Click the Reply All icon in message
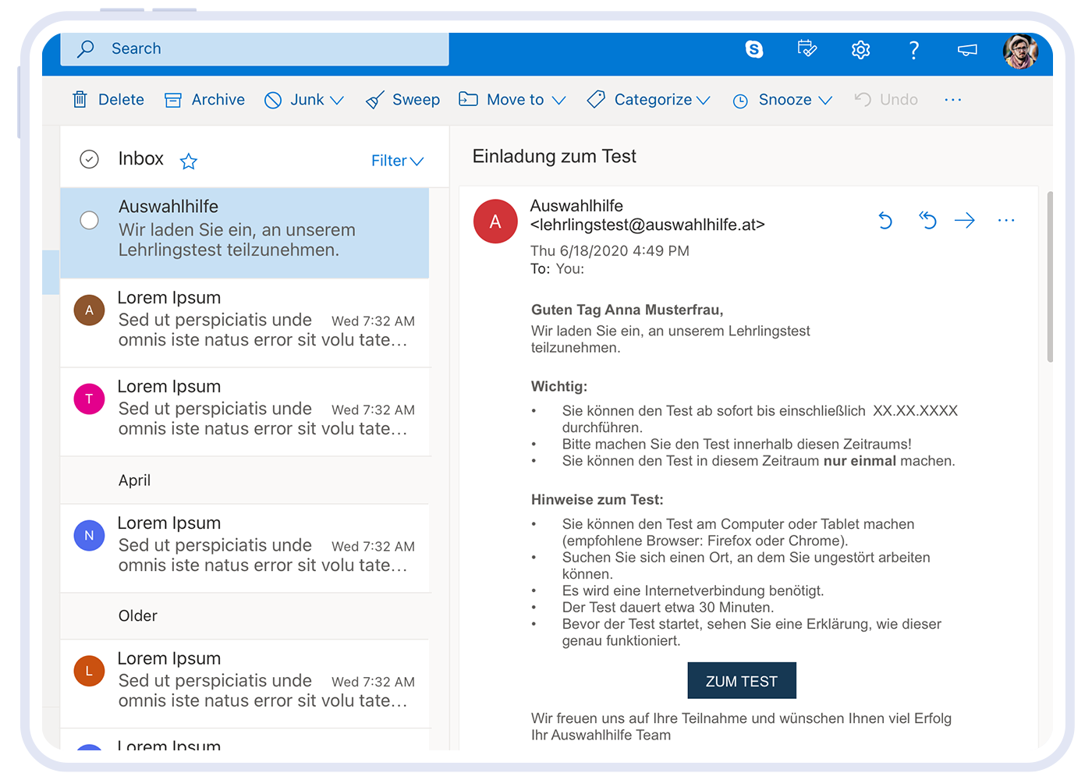This screenshot has height=780, width=1092. tap(927, 221)
